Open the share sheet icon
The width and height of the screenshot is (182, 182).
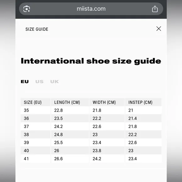point(155,9)
